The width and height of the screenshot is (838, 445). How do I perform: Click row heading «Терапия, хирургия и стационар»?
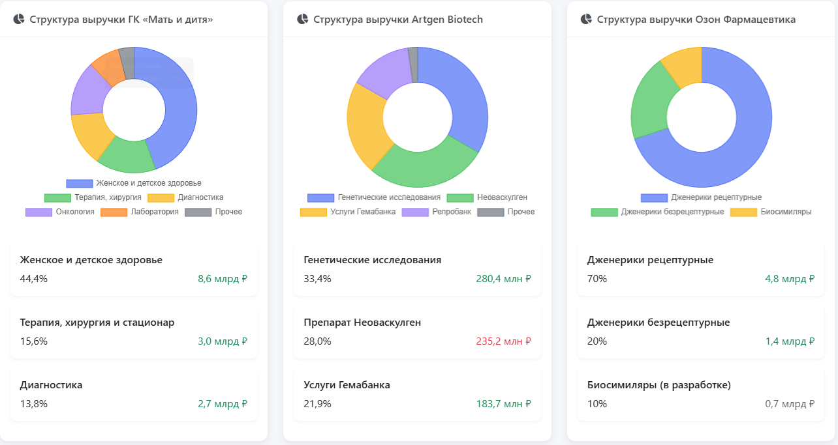(97, 323)
